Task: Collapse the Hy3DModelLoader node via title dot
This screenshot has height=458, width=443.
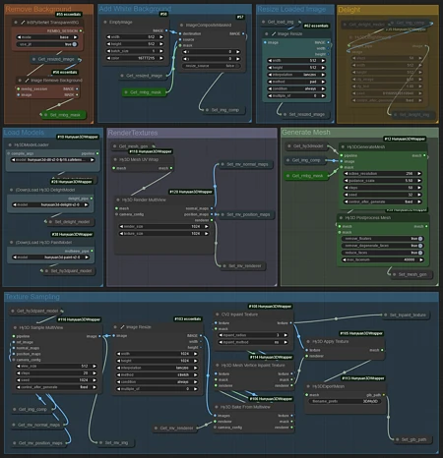Action: click(10, 144)
